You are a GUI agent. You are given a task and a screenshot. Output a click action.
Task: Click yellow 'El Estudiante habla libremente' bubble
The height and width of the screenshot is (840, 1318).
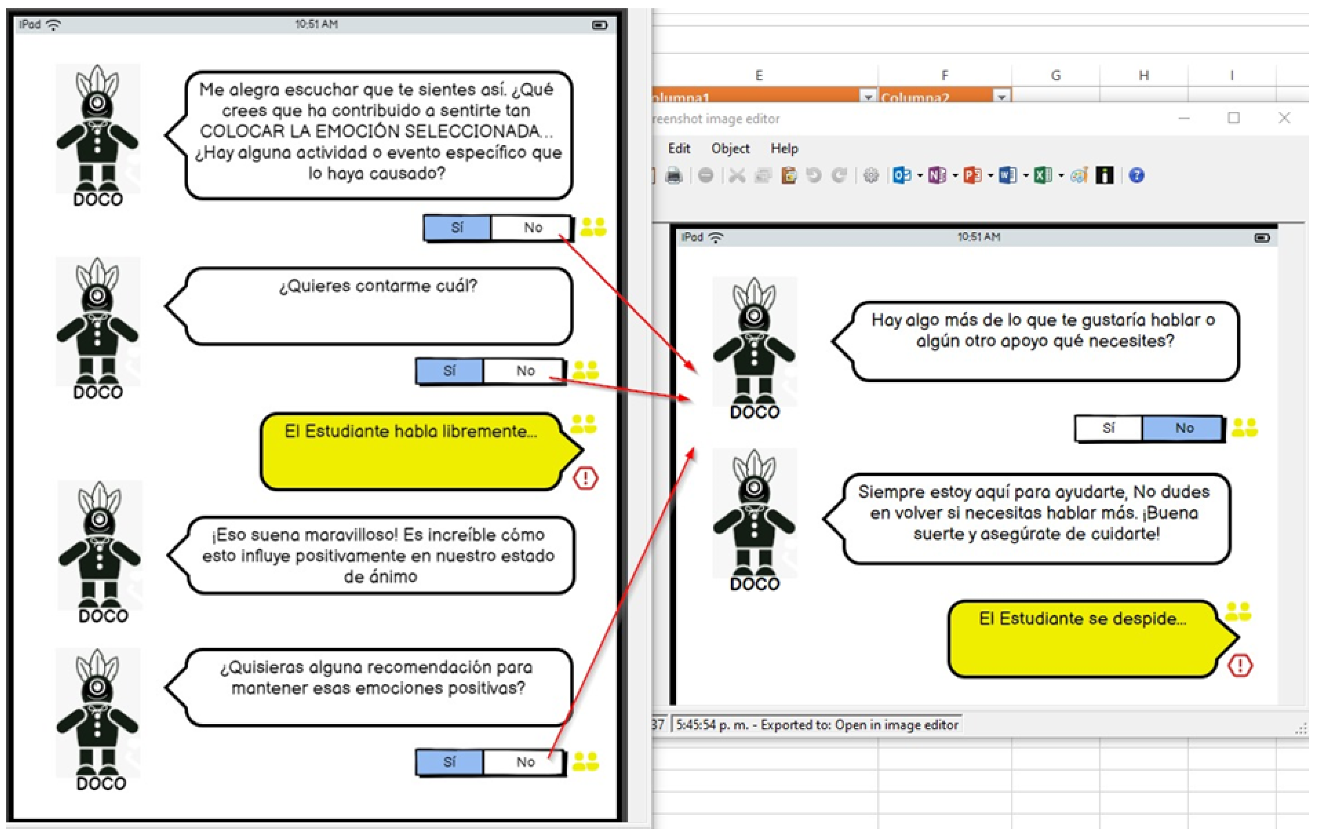(421, 451)
